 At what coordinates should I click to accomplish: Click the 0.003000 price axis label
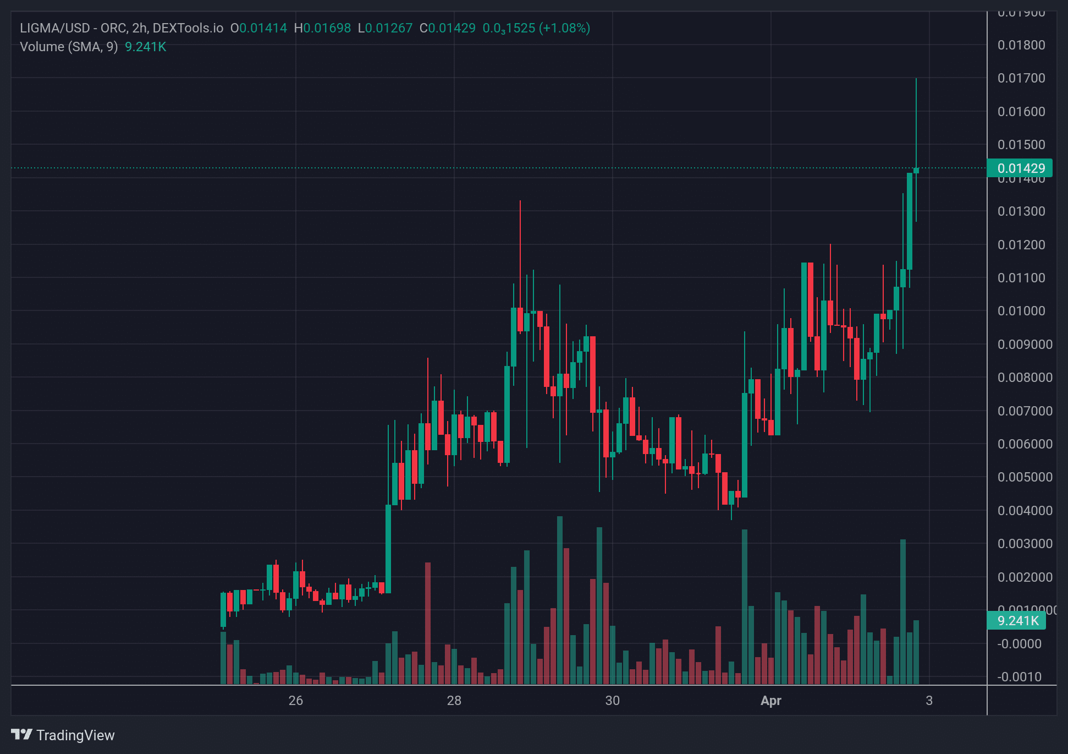(x=1025, y=544)
